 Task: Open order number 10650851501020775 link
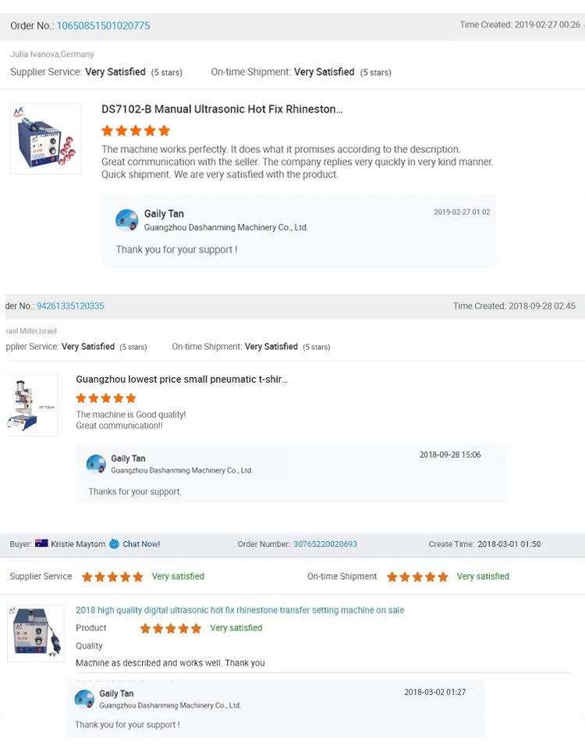(103, 26)
